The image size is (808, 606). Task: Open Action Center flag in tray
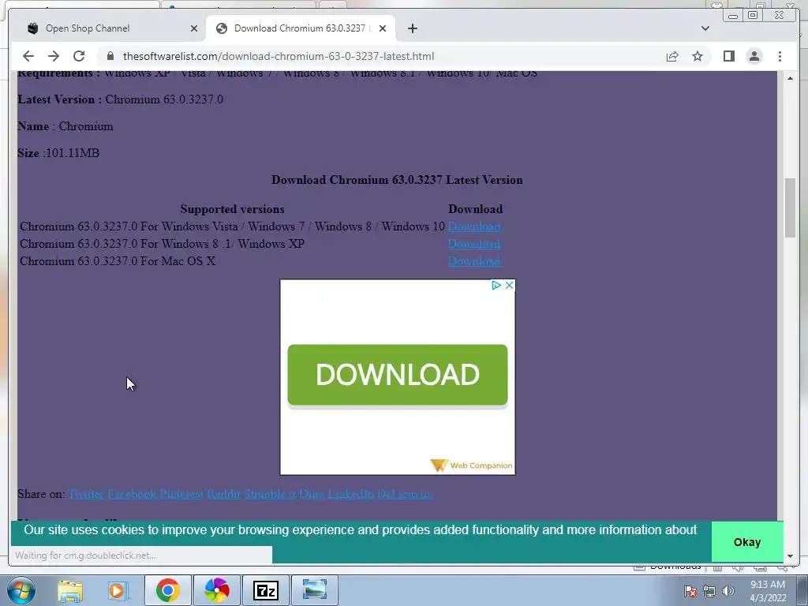690,591
